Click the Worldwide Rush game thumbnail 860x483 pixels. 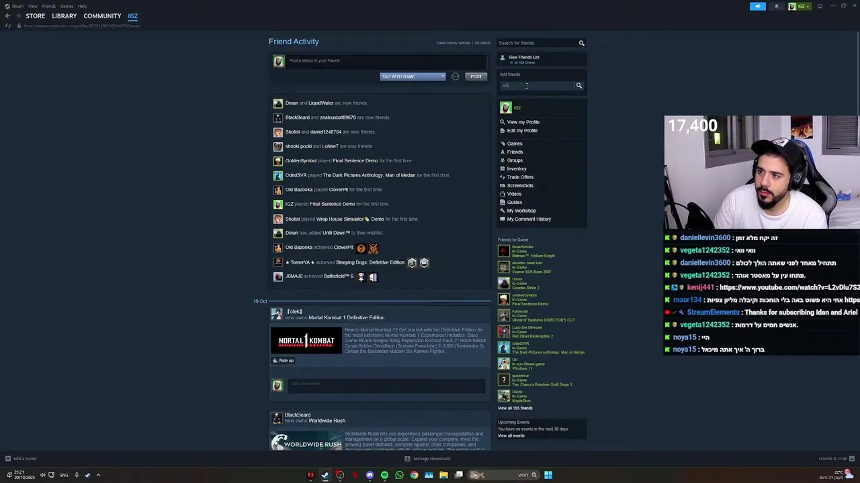pyautogui.click(x=306, y=441)
